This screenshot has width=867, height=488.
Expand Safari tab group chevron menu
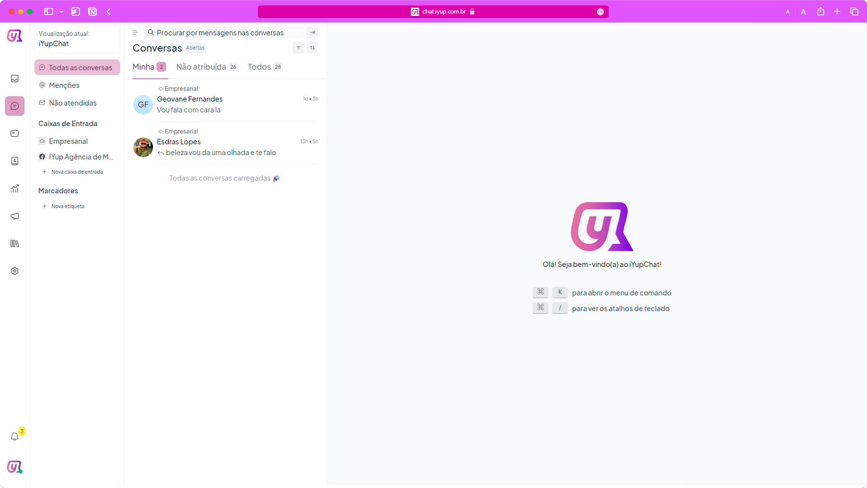61,12
